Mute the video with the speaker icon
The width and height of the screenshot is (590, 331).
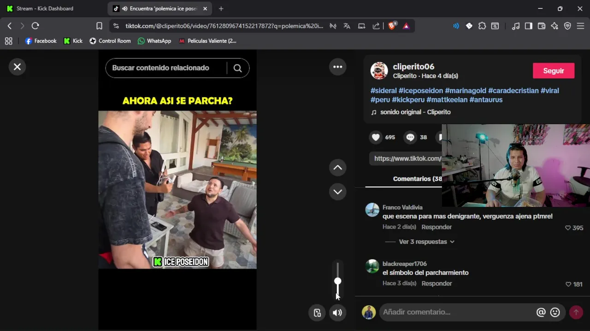pos(338,313)
